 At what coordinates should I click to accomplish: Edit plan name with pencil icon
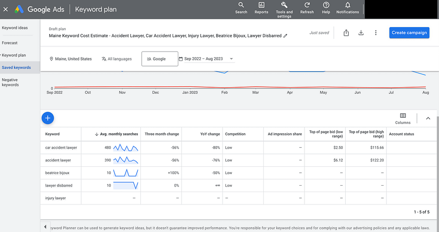coord(285,36)
